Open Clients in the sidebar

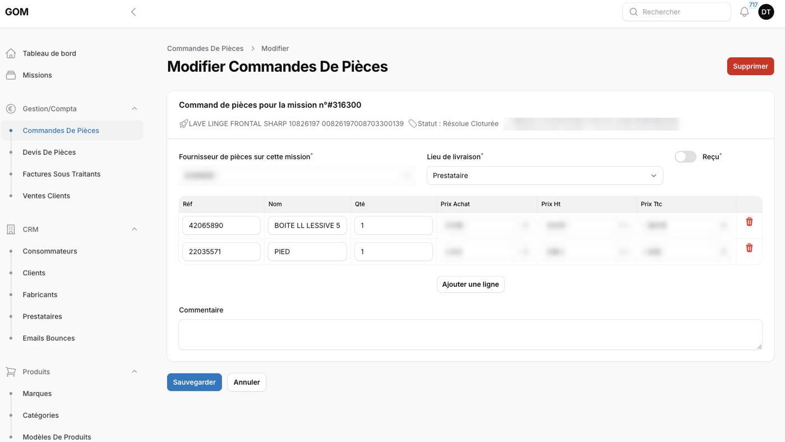pyautogui.click(x=34, y=273)
